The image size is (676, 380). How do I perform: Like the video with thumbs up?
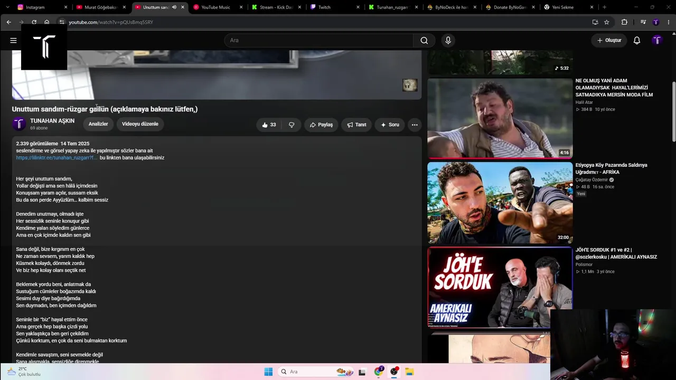tap(269, 125)
